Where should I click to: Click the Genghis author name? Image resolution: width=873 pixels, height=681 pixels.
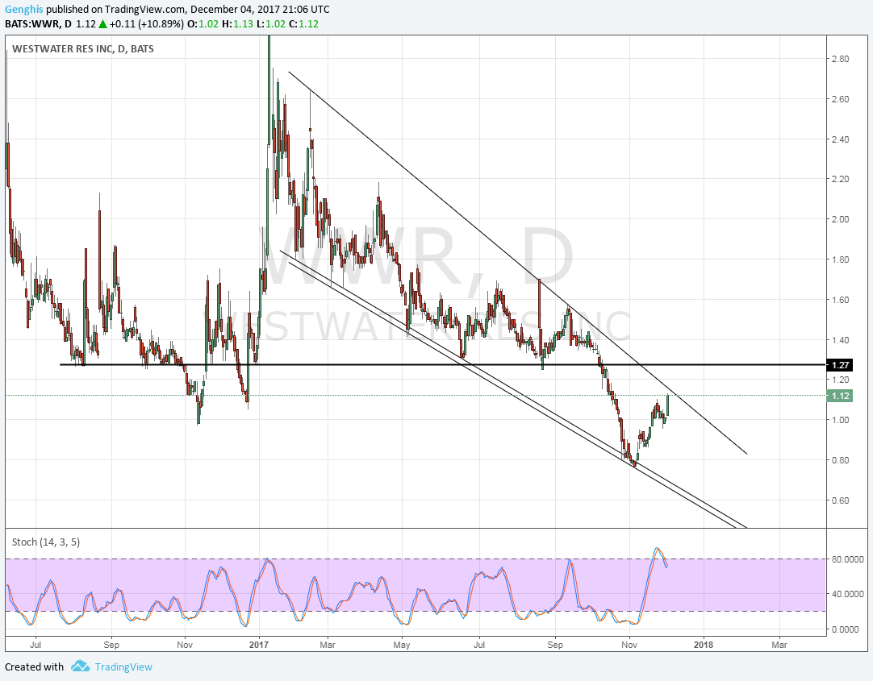[24, 10]
